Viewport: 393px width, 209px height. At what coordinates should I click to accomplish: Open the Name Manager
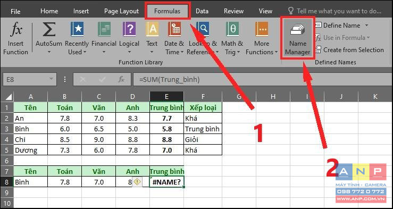(x=297, y=38)
